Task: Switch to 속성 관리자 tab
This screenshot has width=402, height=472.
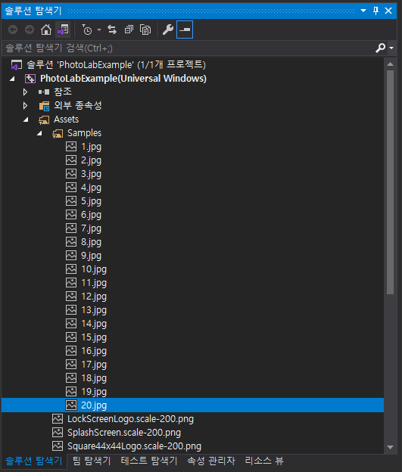Action: pyautogui.click(x=211, y=461)
